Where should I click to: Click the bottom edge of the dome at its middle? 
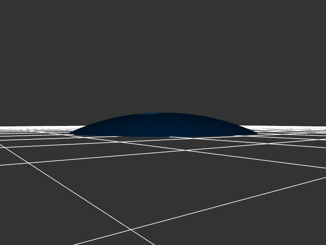click(163, 137)
